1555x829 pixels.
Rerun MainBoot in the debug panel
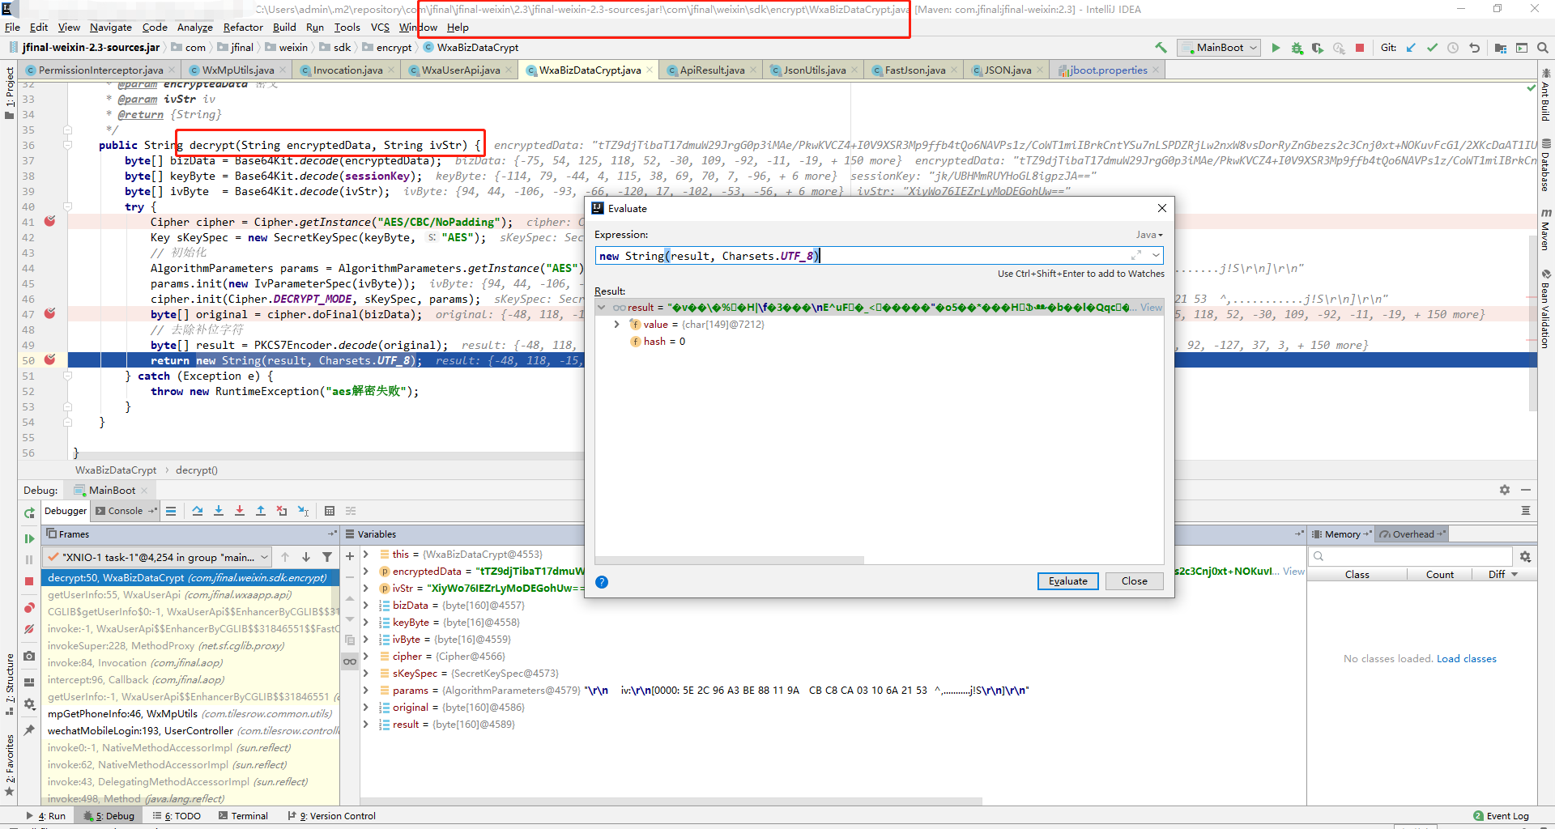coord(29,513)
